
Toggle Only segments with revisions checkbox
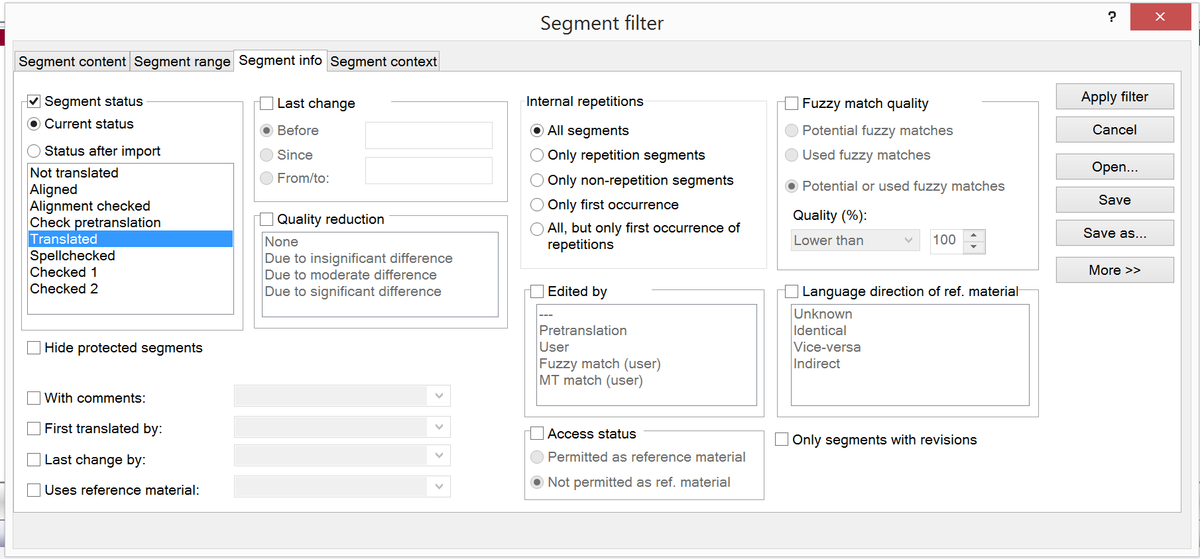tap(782, 440)
